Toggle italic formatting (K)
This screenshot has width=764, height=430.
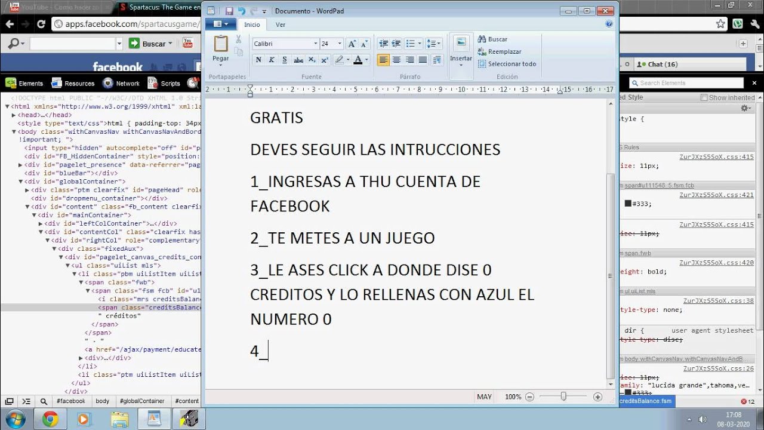tap(272, 60)
